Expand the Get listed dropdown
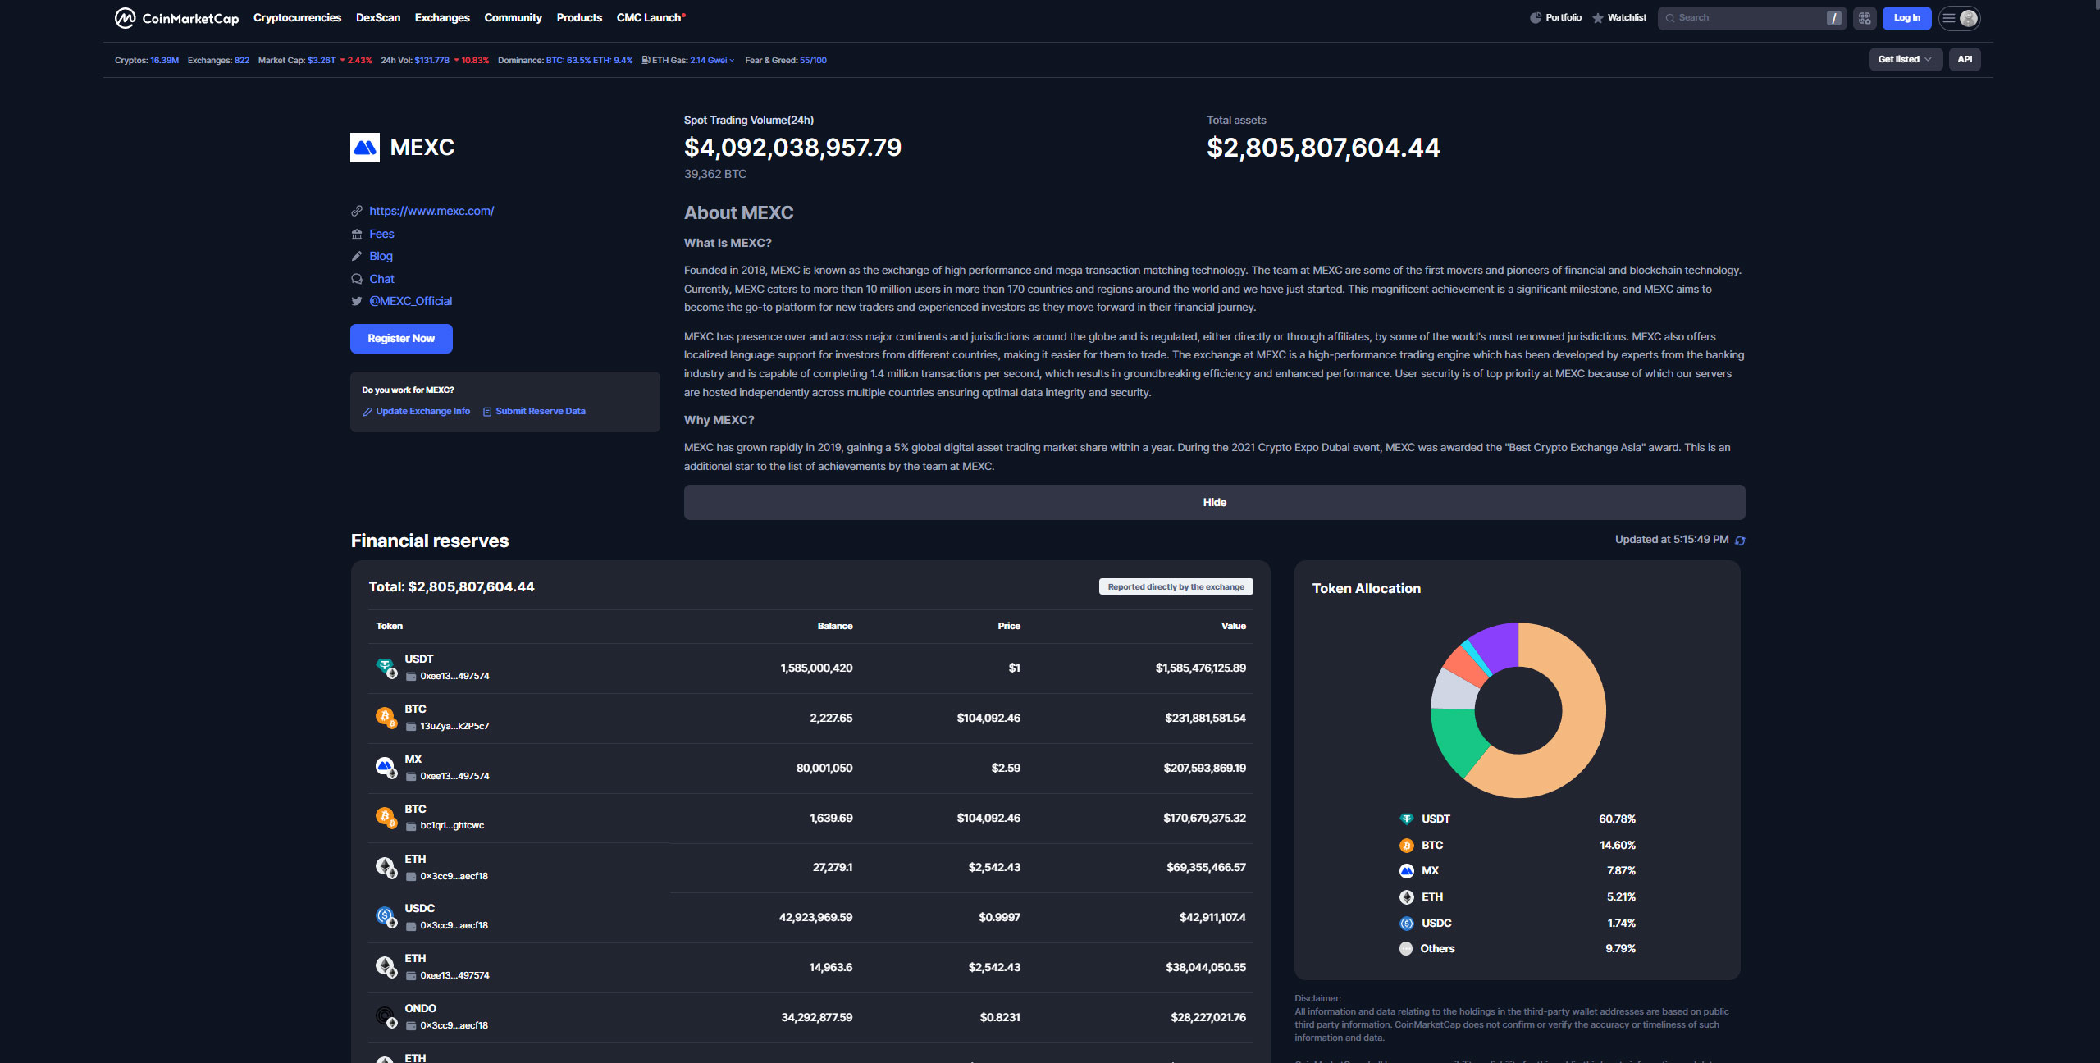The image size is (2100, 1063). 1906,60
